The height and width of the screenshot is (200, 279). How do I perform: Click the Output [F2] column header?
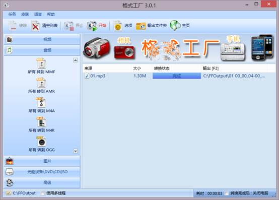234,69
